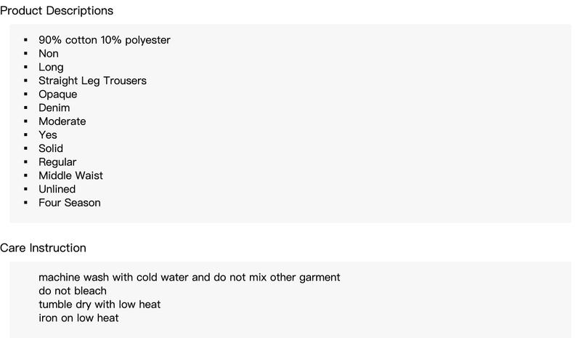
Task: Select the 'Denim' bullet text
Action: [54, 108]
